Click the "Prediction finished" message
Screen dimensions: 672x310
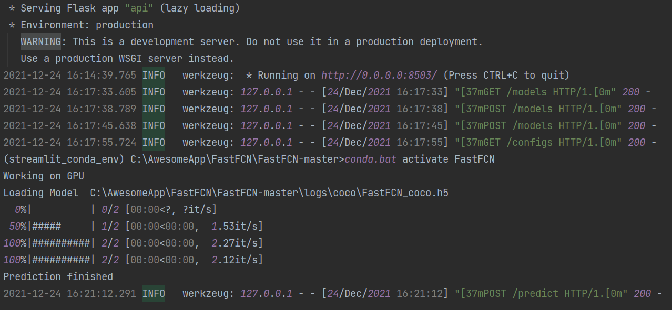(x=58, y=277)
